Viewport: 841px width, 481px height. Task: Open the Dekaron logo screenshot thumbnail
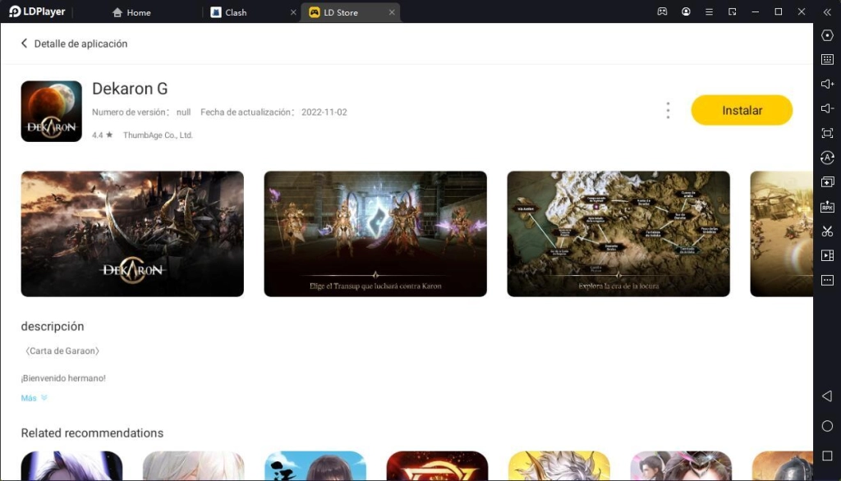tap(132, 234)
